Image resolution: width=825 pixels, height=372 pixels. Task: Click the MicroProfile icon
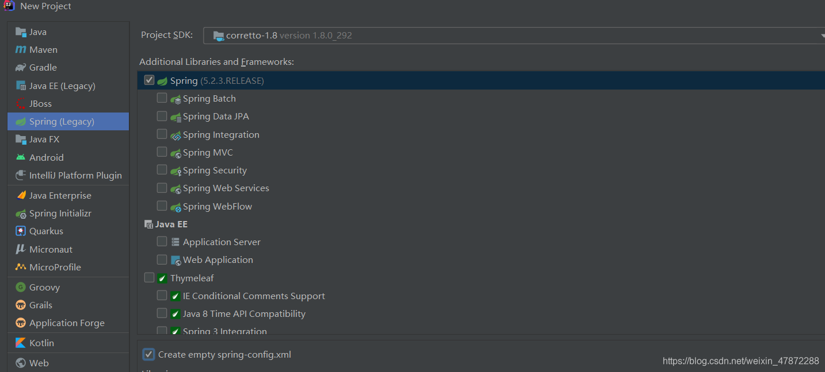point(21,267)
